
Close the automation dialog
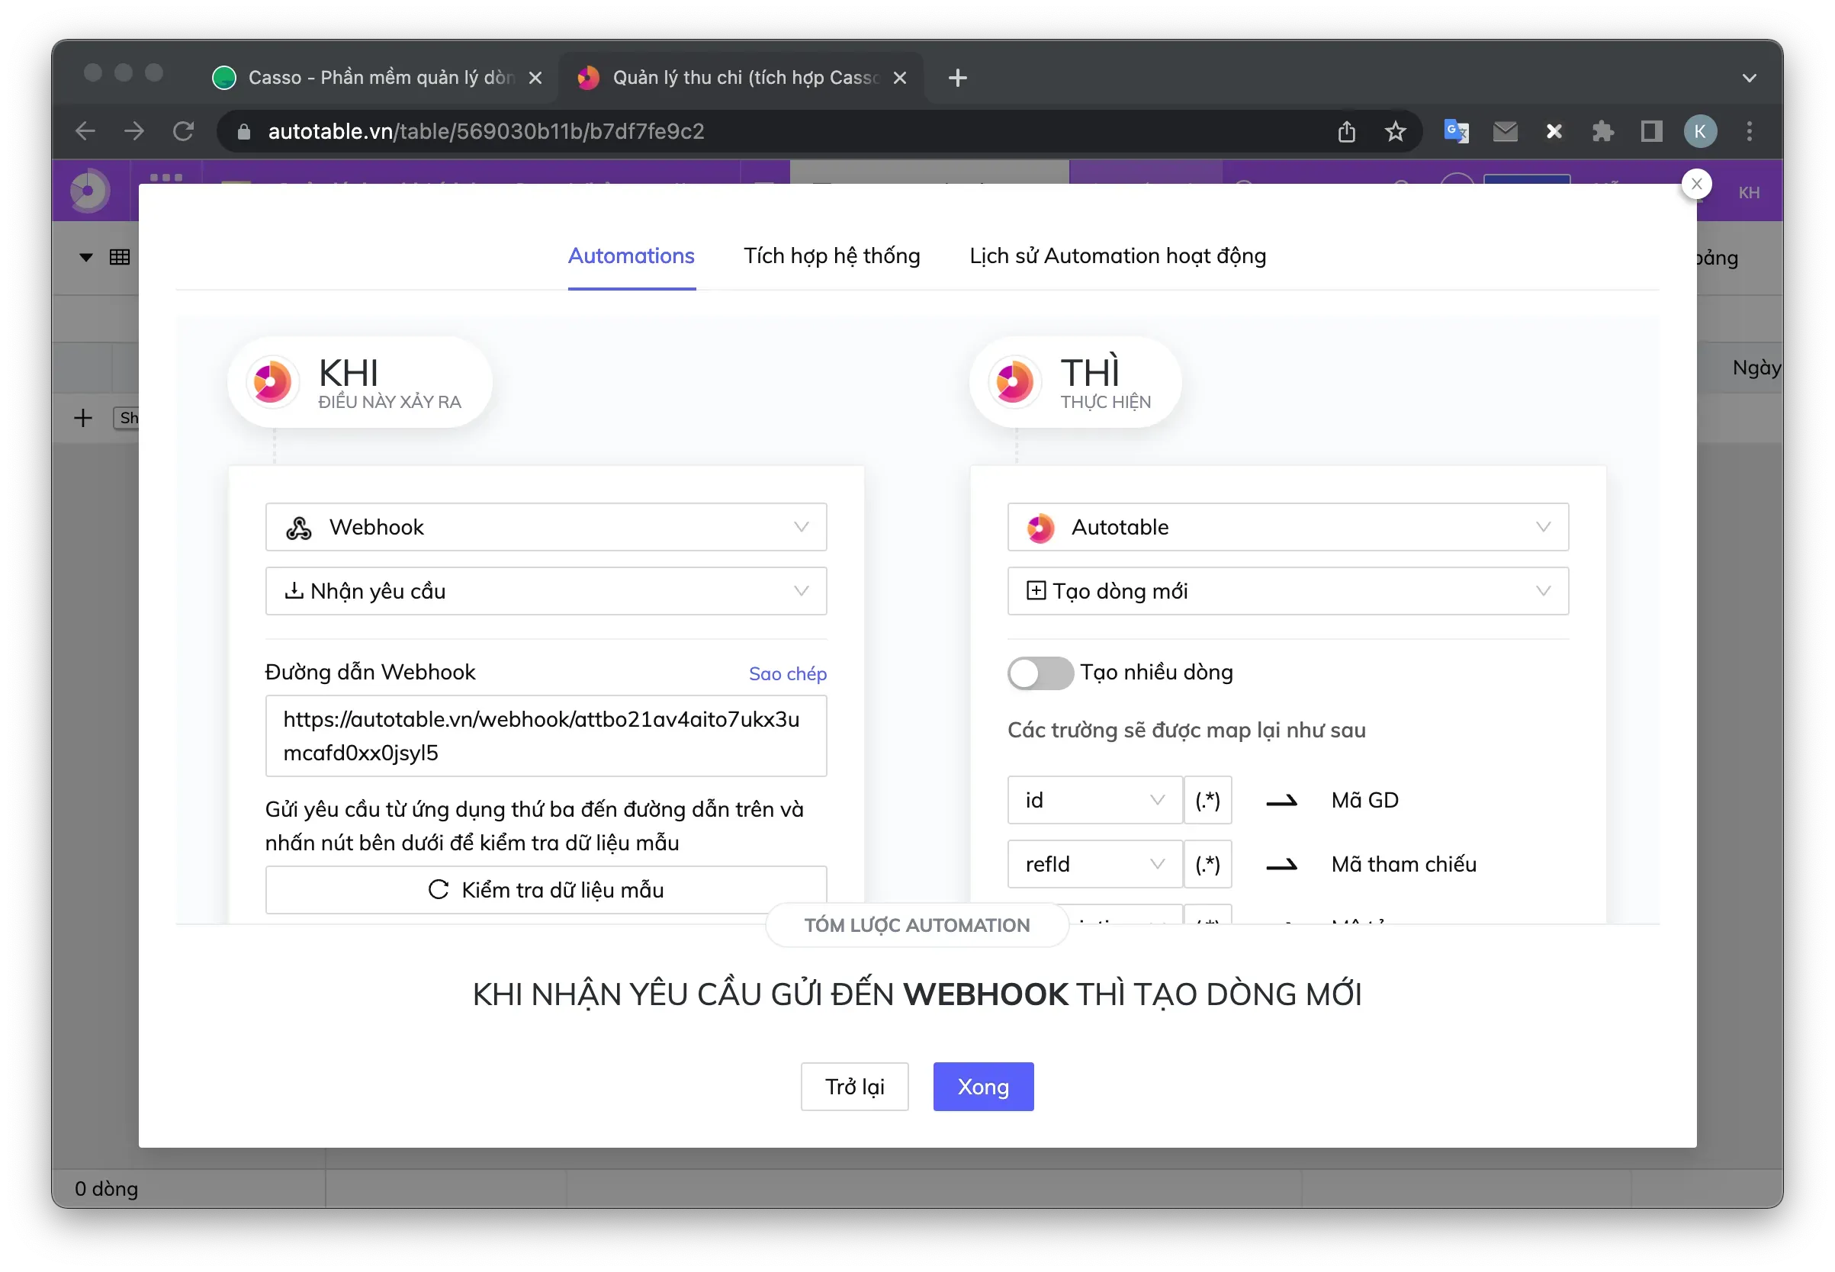[1696, 184]
